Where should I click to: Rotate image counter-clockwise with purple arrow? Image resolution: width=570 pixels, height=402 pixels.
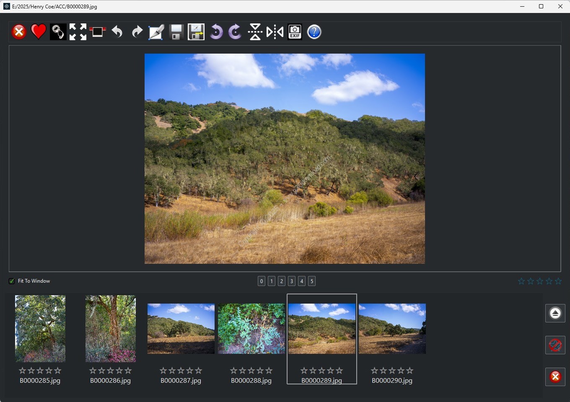click(216, 32)
